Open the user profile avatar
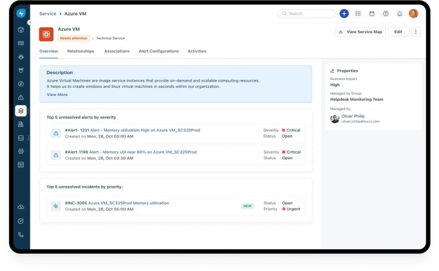Viewport: 439px width, 271px height. [413, 14]
